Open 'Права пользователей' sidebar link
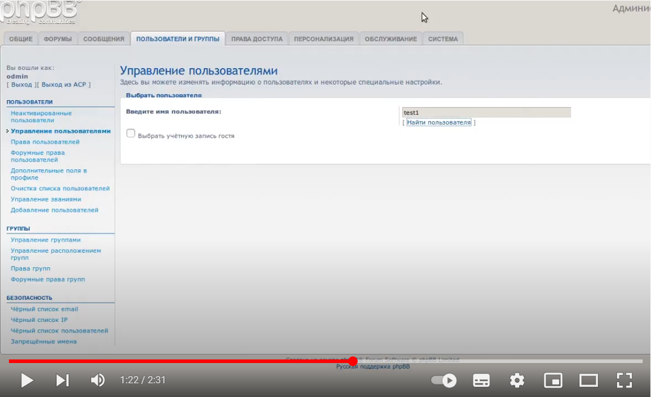Viewport: 651px width, 397px height. coord(45,142)
